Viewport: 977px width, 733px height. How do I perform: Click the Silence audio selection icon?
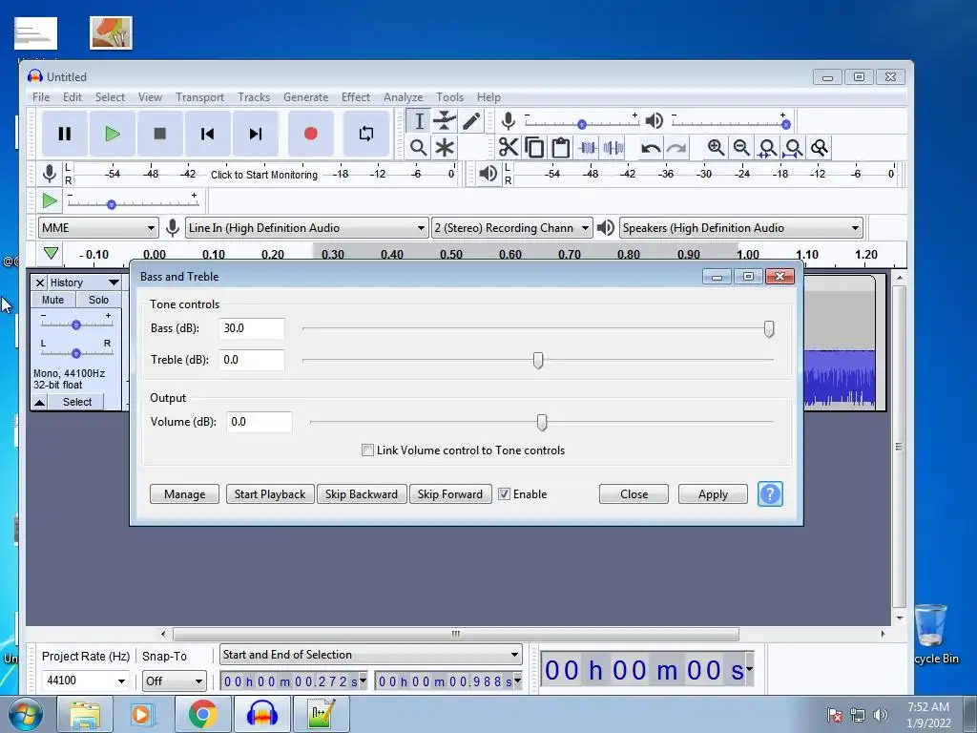(613, 148)
